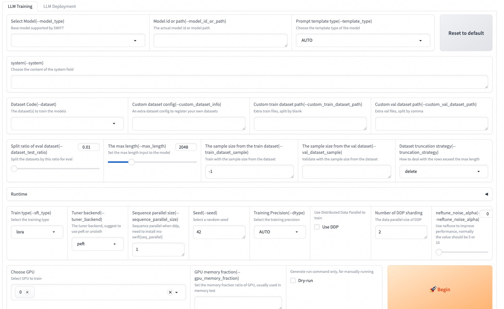Viewport: 504px width, 309px height.
Task: Select the LLM Training tab
Action: 20,6
